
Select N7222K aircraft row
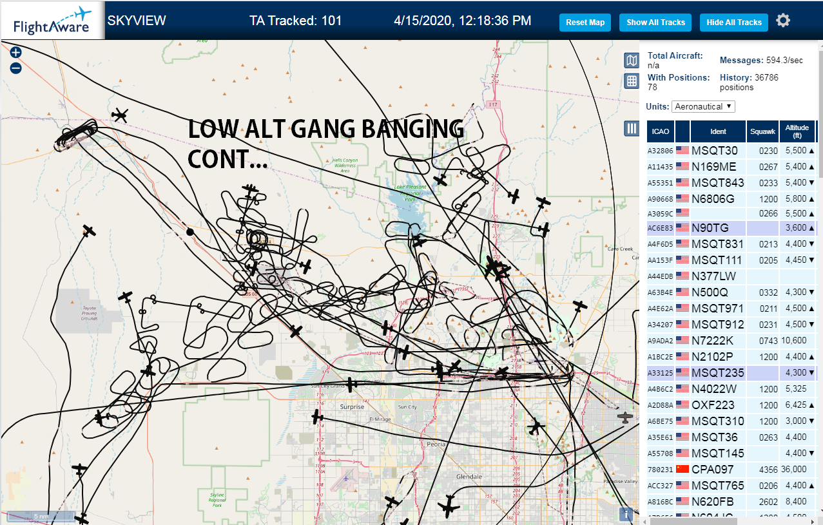click(x=732, y=340)
